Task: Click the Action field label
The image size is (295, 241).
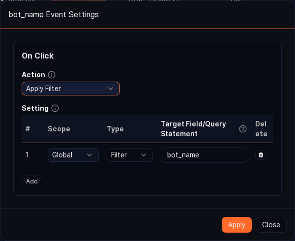Action: [x=33, y=75]
